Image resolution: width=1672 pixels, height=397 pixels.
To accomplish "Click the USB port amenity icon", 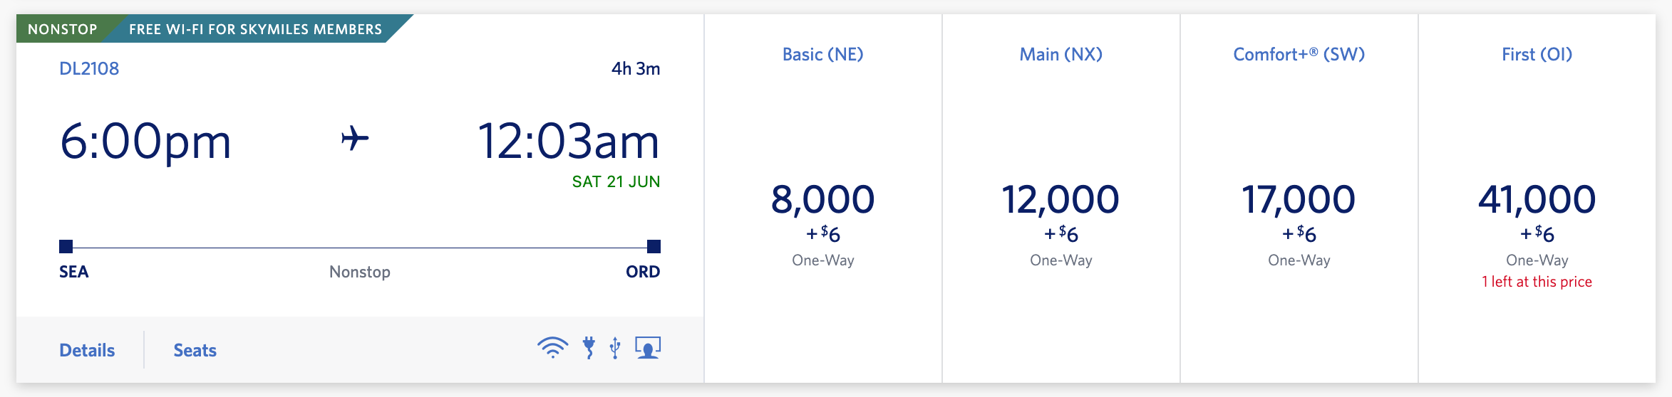I will click(x=615, y=348).
